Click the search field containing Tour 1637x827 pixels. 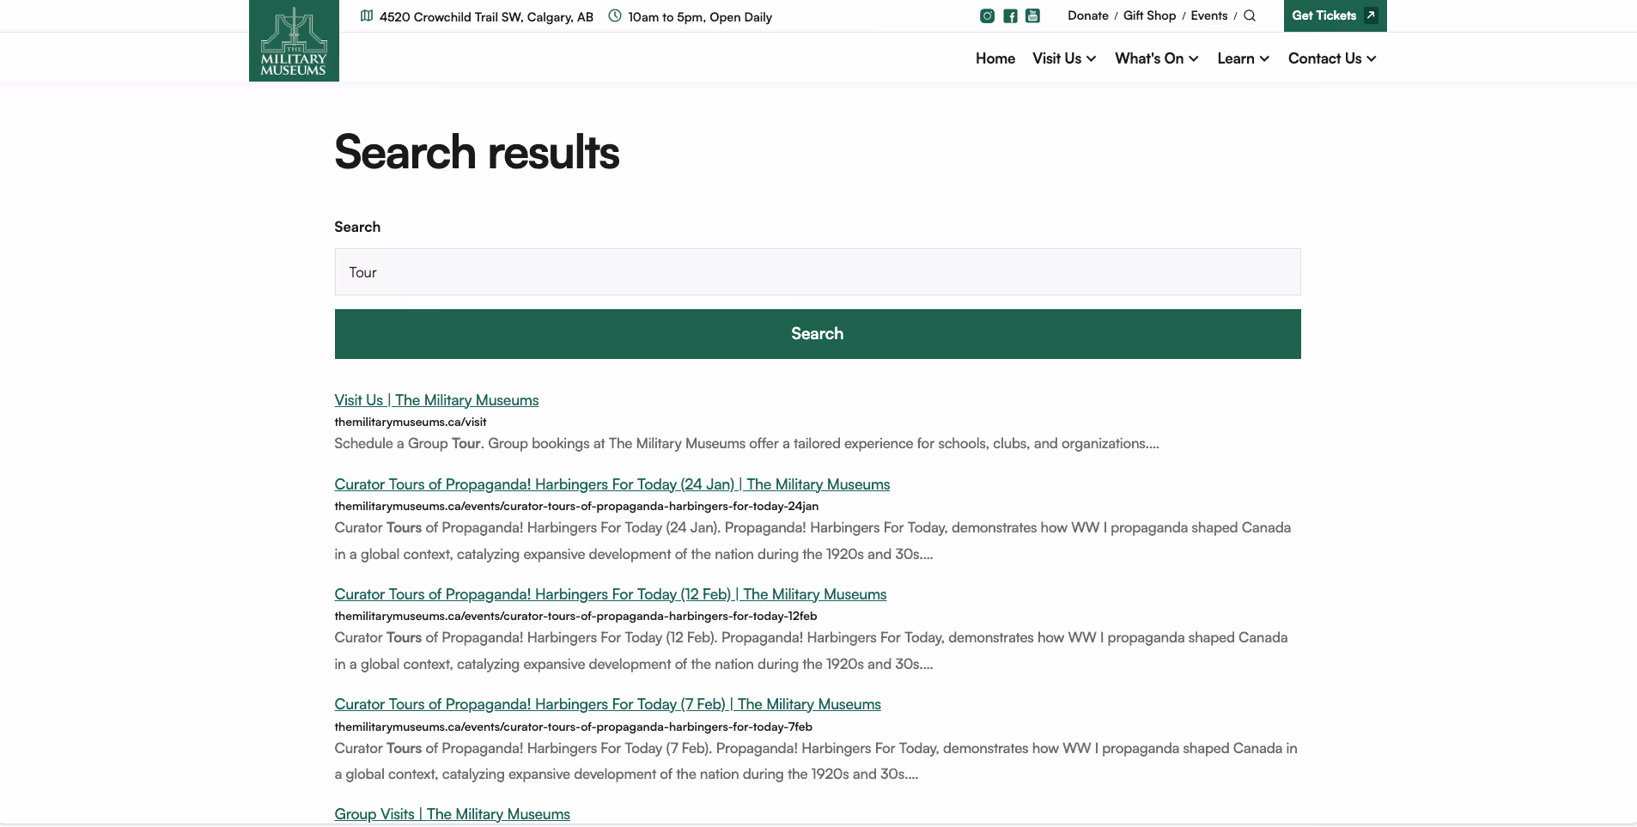(818, 272)
